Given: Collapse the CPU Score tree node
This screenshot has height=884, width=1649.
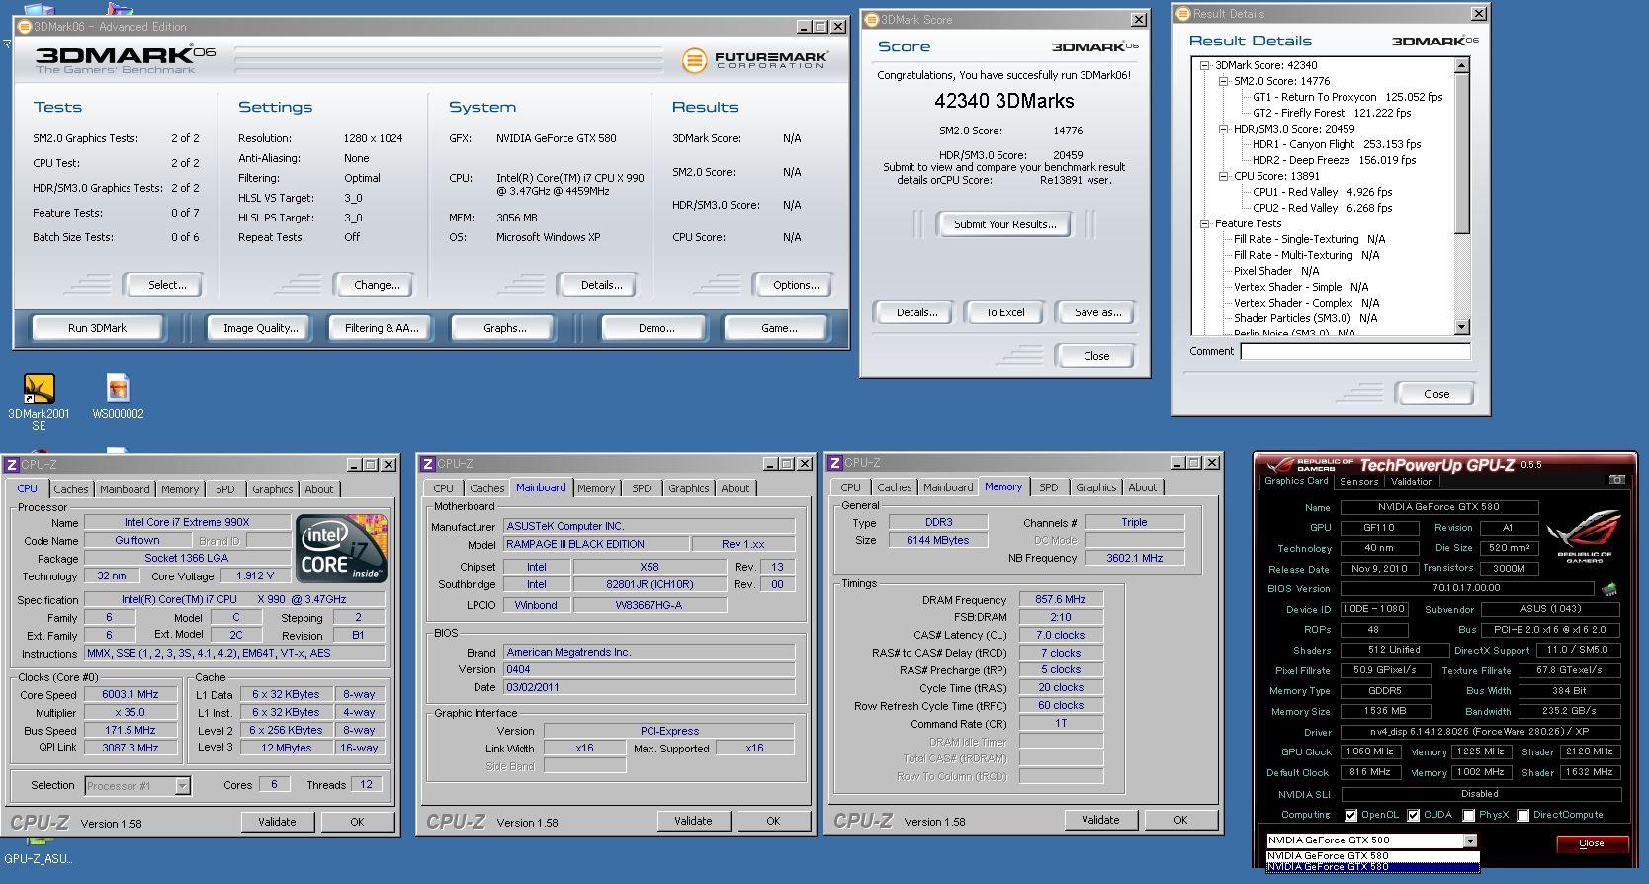Looking at the screenshot, I should tap(1223, 176).
